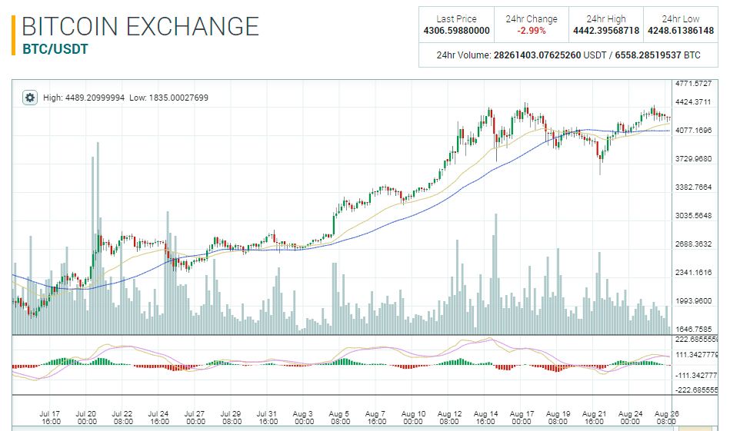The height and width of the screenshot is (431, 730).
Task: Select the 24hr High stat box
Action: [606, 25]
